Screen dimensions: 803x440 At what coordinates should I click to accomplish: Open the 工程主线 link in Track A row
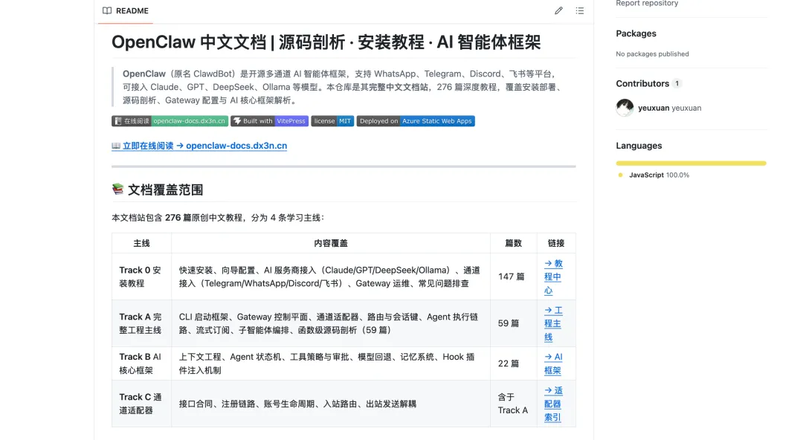coord(553,323)
